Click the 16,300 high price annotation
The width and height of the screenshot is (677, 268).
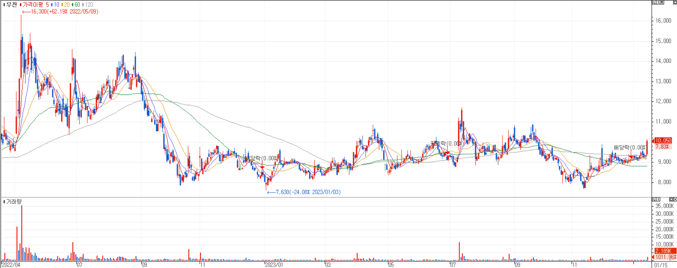60,11
